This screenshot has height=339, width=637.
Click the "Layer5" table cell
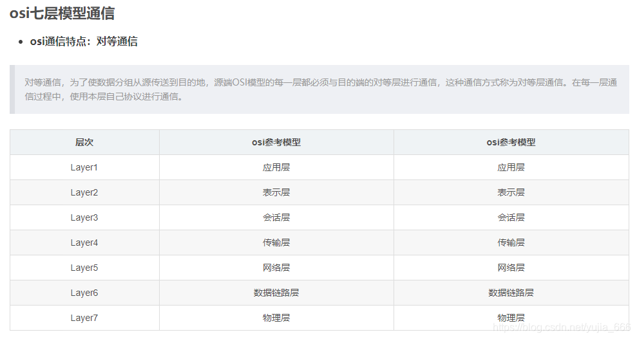(84, 268)
